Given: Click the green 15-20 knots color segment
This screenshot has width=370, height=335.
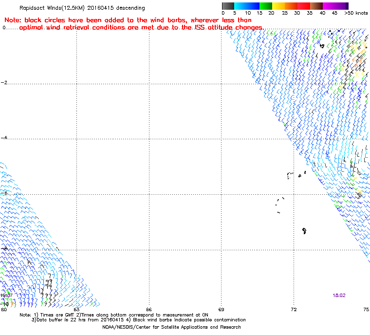Looking at the screenshot, I should pyautogui.click(x=266, y=6).
